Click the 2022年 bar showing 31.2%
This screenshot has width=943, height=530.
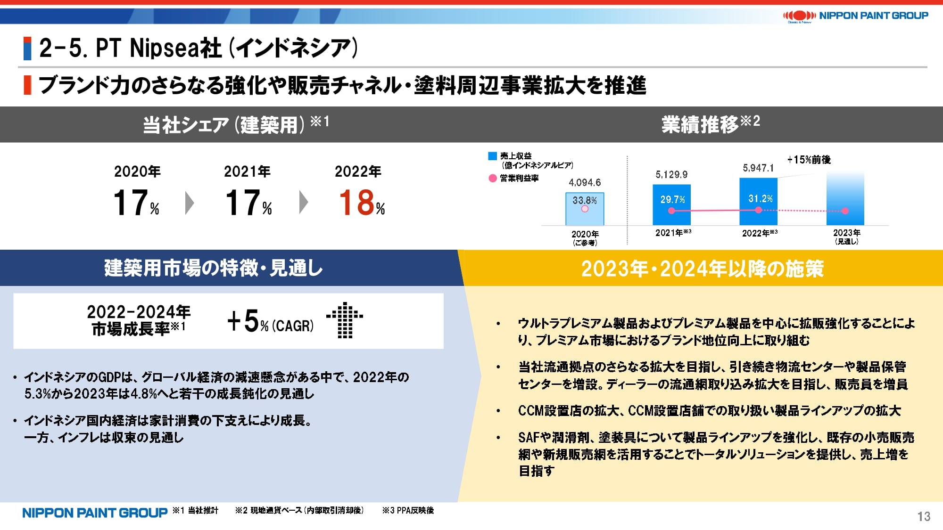758,202
